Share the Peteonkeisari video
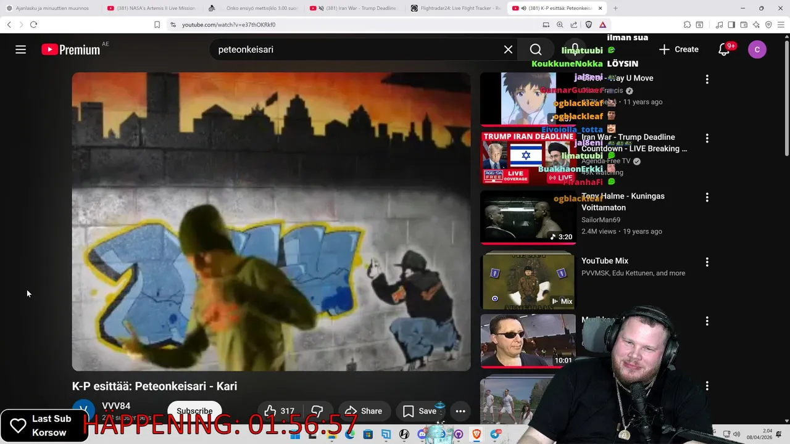The width and height of the screenshot is (790, 444). 364,411
